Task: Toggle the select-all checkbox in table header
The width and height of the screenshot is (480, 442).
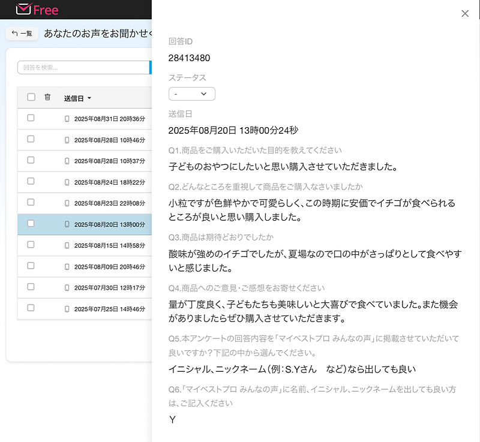Action: pos(31,97)
